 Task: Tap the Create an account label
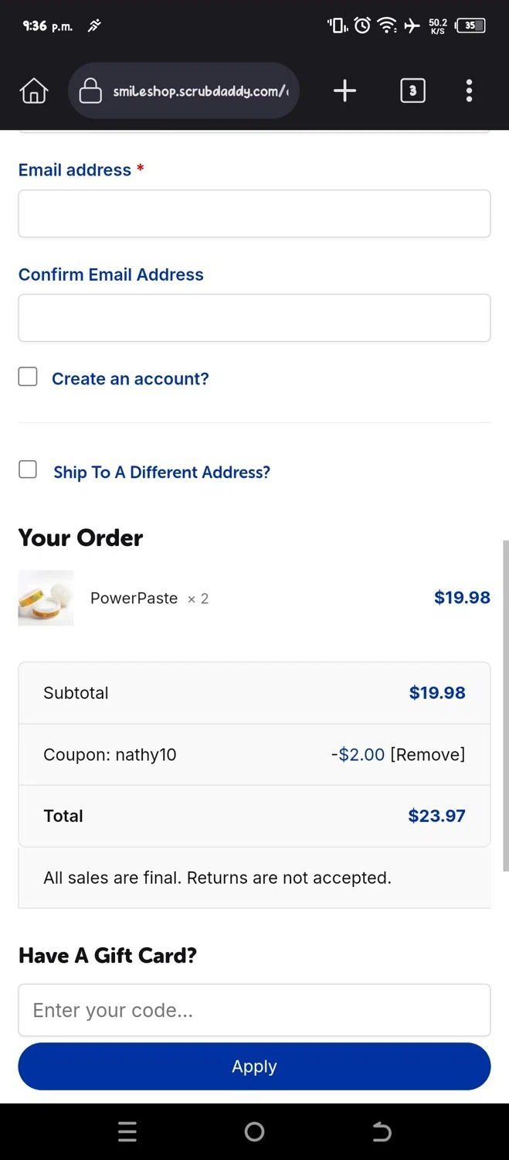pos(131,379)
